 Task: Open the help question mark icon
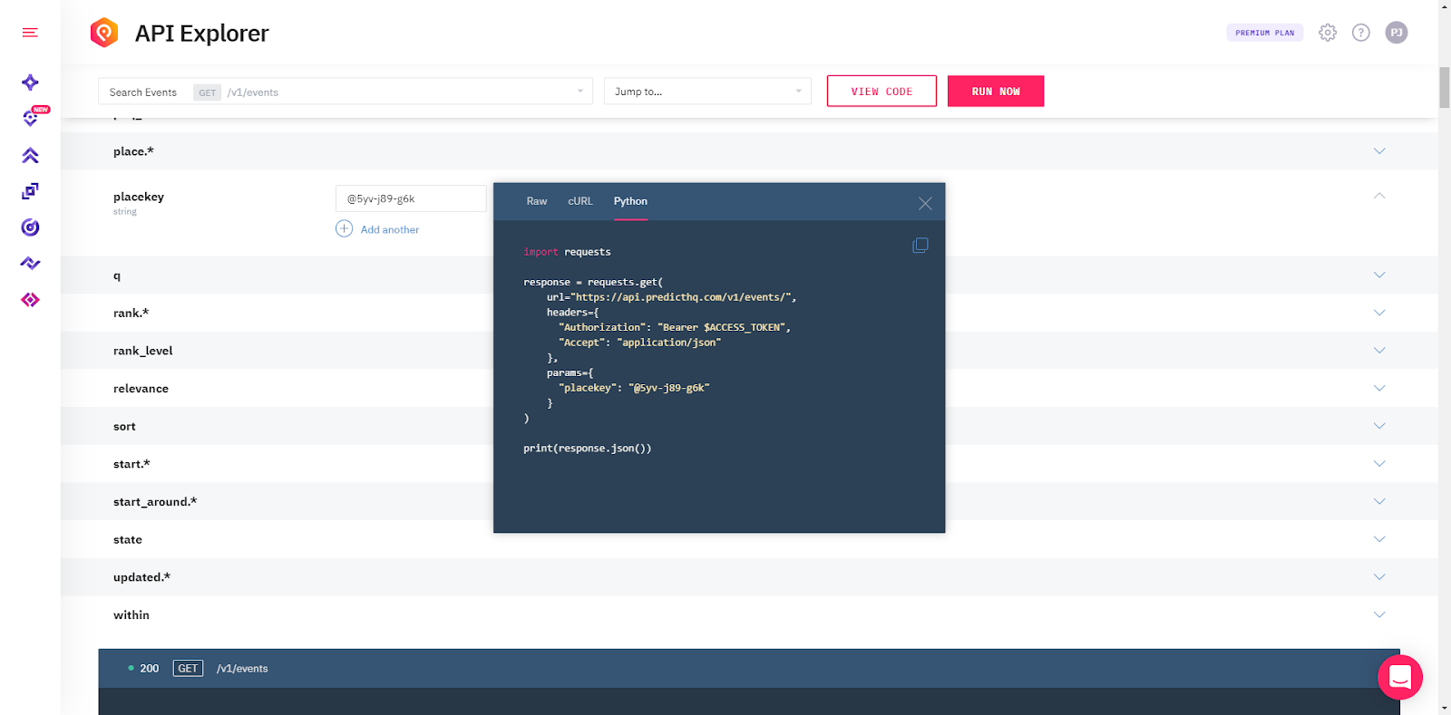pos(1361,33)
